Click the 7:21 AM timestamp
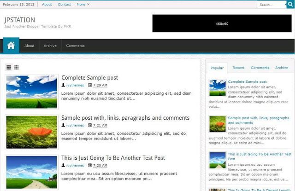The image size is (295, 191). coord(100,125)
